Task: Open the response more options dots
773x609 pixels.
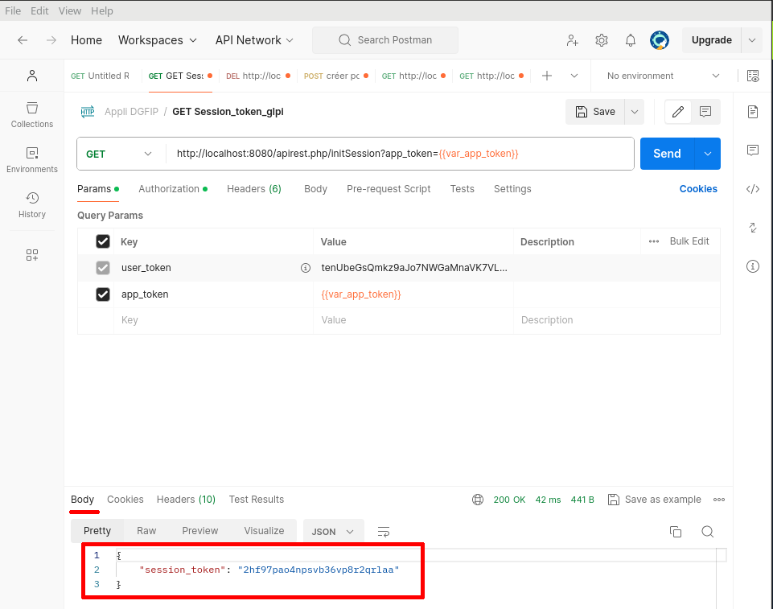Action: tap(719, 500)
